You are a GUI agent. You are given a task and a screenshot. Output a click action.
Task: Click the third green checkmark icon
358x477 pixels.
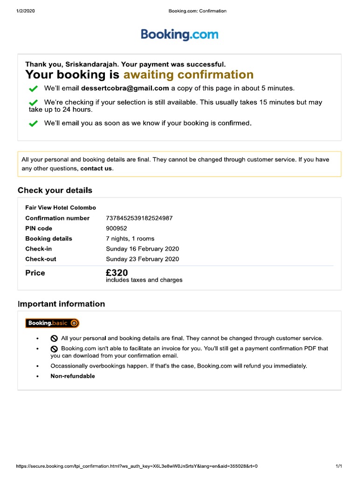(33, 124)
